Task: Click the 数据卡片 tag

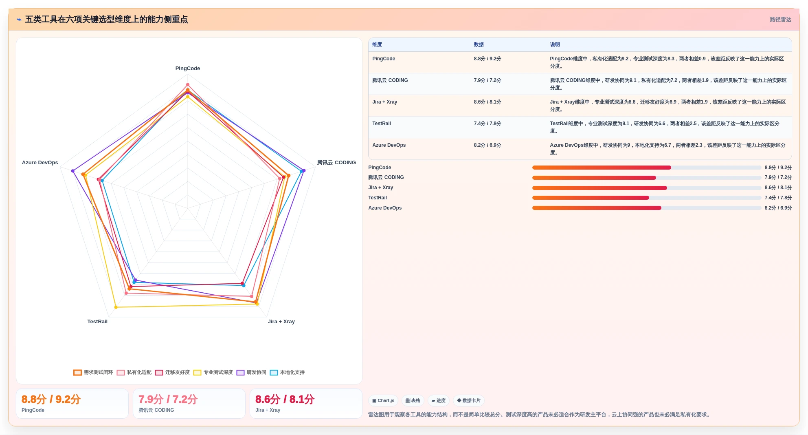Action: coord(469,401)
